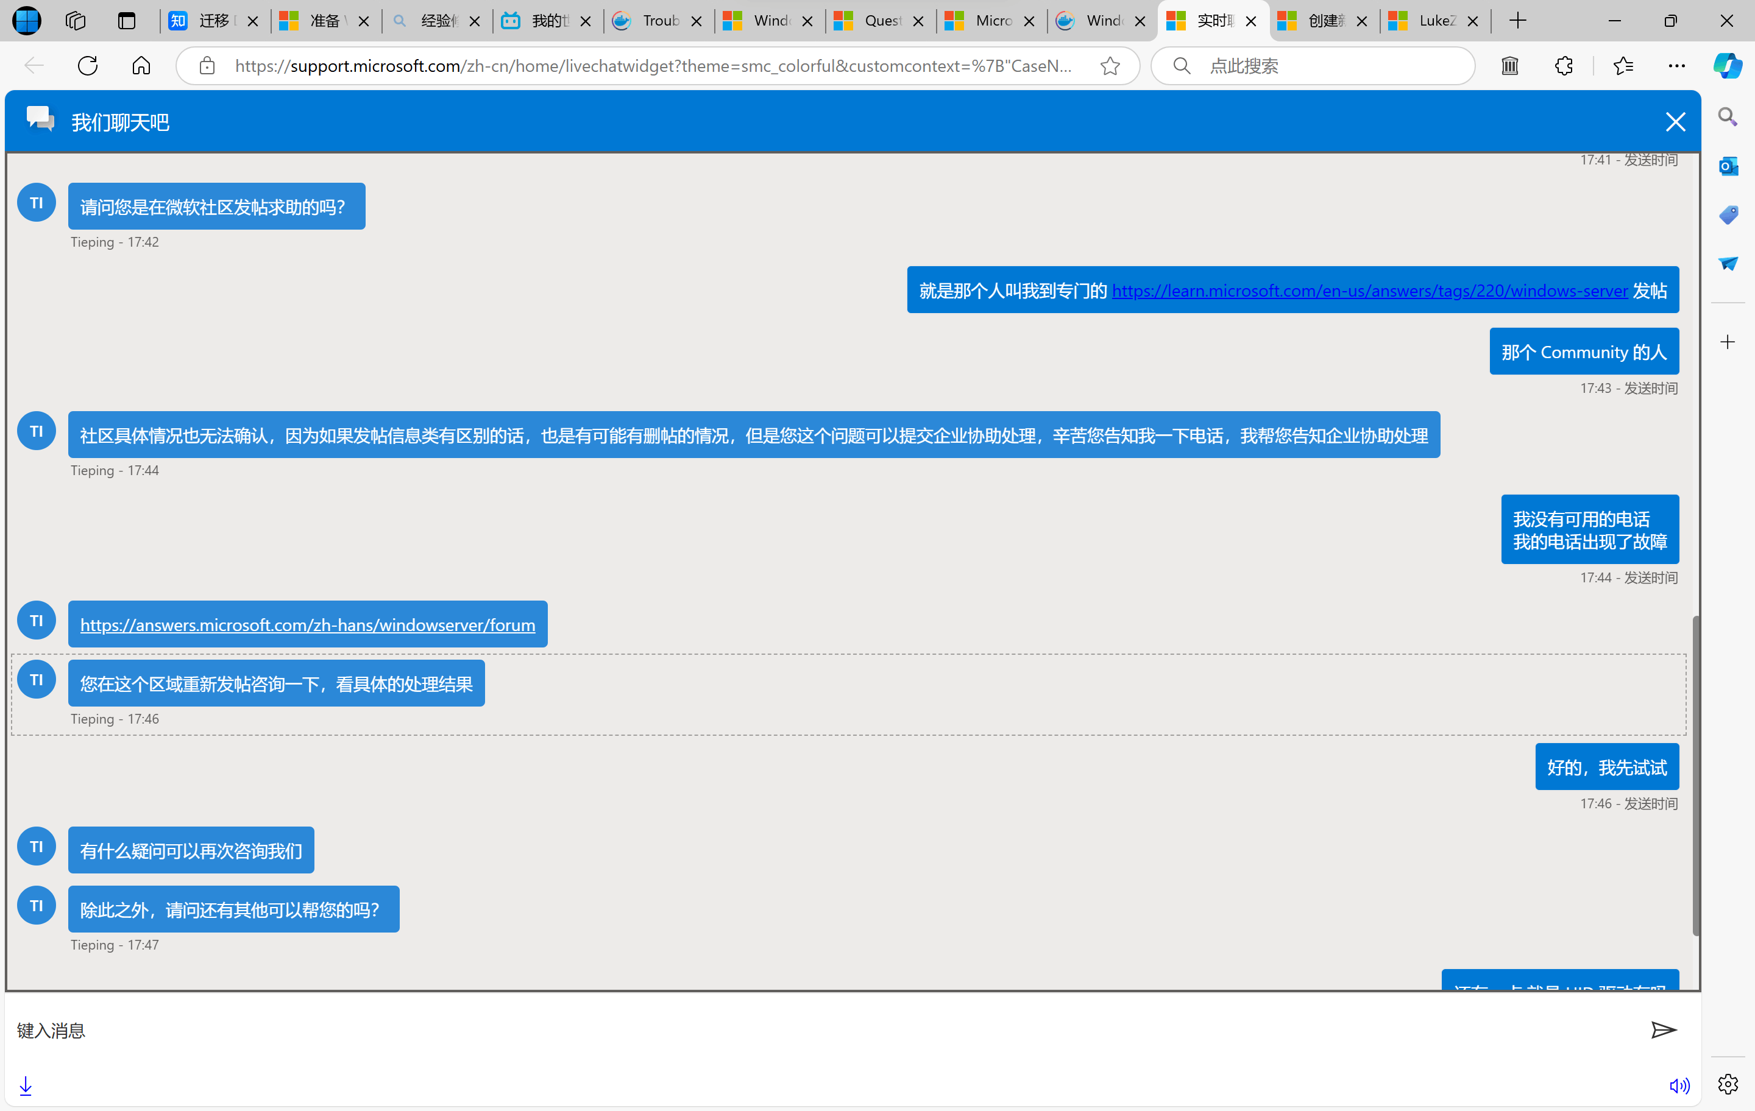Click the address bar URL

tap(653, 66)
